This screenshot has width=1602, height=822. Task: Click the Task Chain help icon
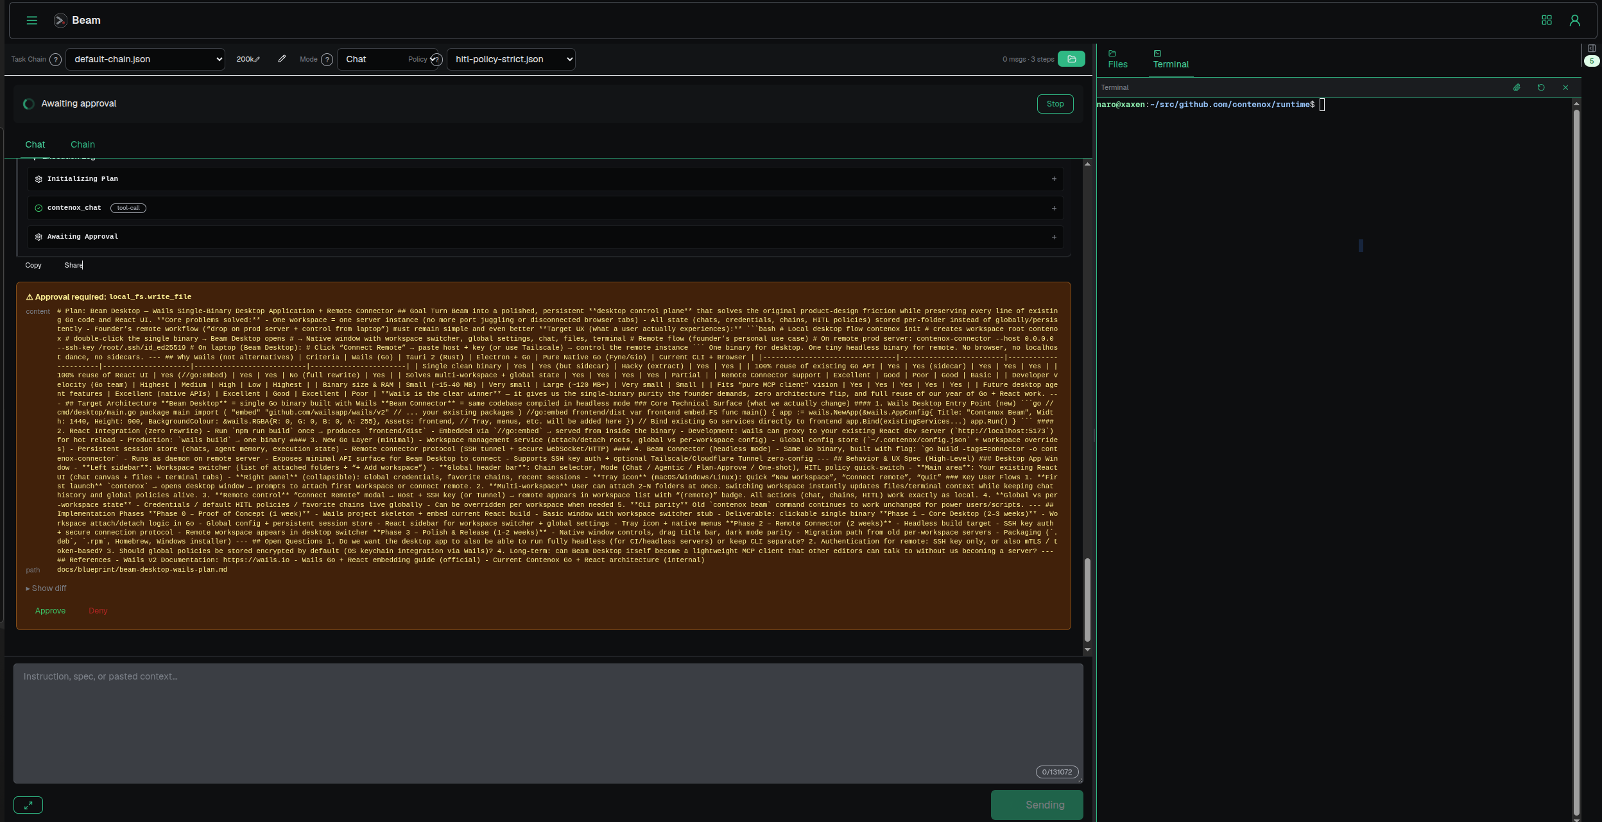(x=56, y=60)
